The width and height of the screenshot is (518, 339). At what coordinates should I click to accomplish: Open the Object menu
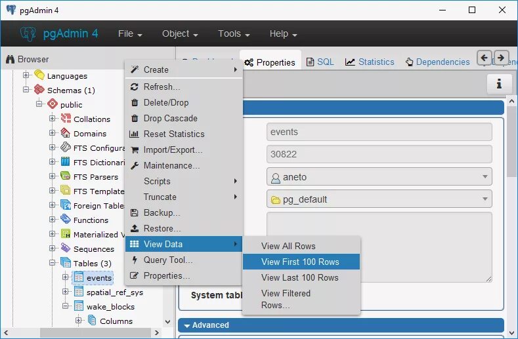180,33
